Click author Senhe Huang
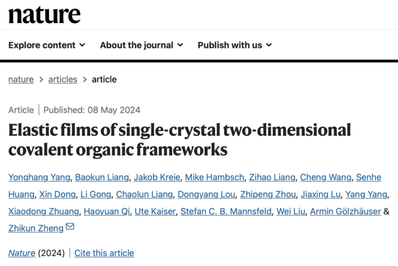 [369, 178]
